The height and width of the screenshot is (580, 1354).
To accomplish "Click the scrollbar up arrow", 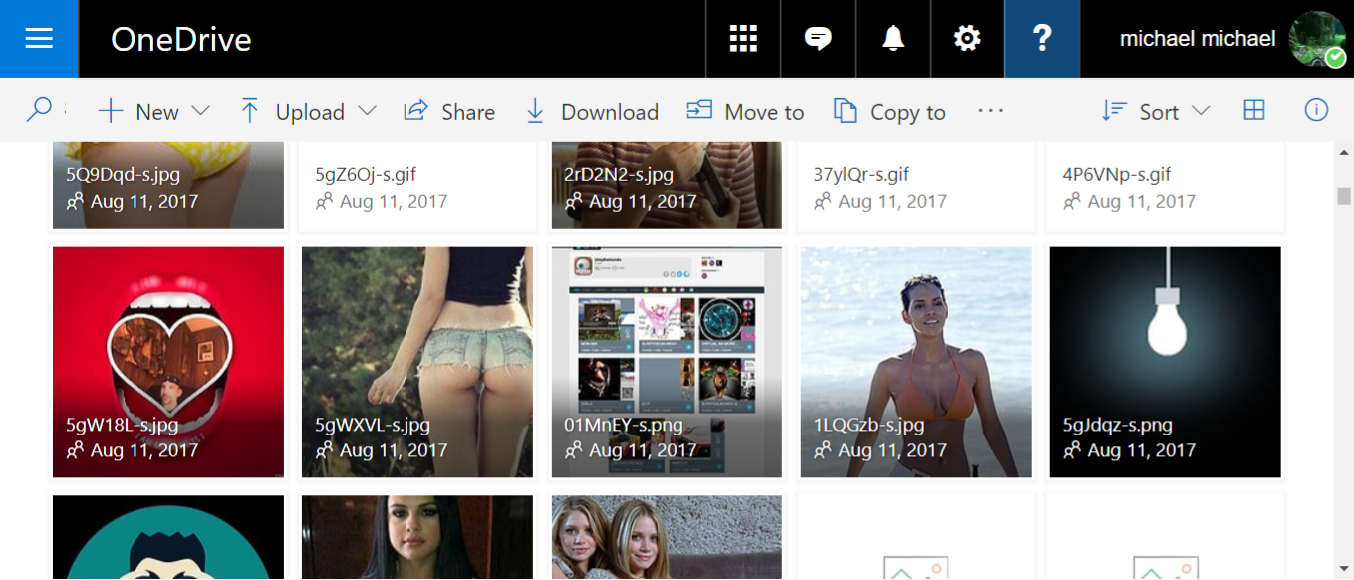I will (1343, 152).
